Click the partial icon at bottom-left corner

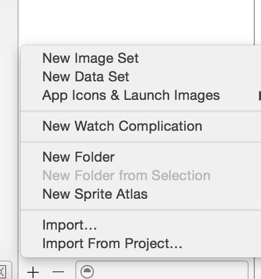coord(3,271)
